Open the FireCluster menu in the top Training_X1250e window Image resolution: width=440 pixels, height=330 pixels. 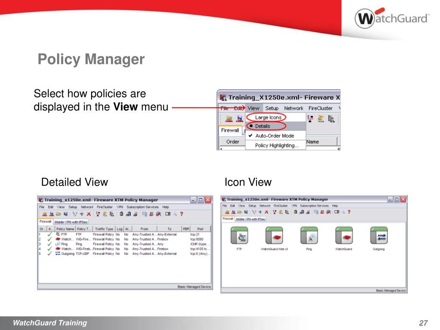[x=320, y=108]
